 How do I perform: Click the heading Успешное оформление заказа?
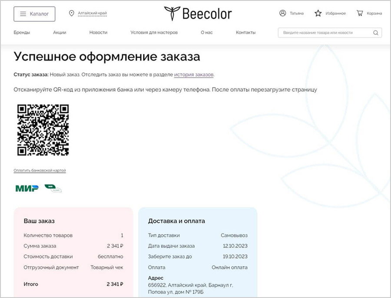tap(107, 56)
